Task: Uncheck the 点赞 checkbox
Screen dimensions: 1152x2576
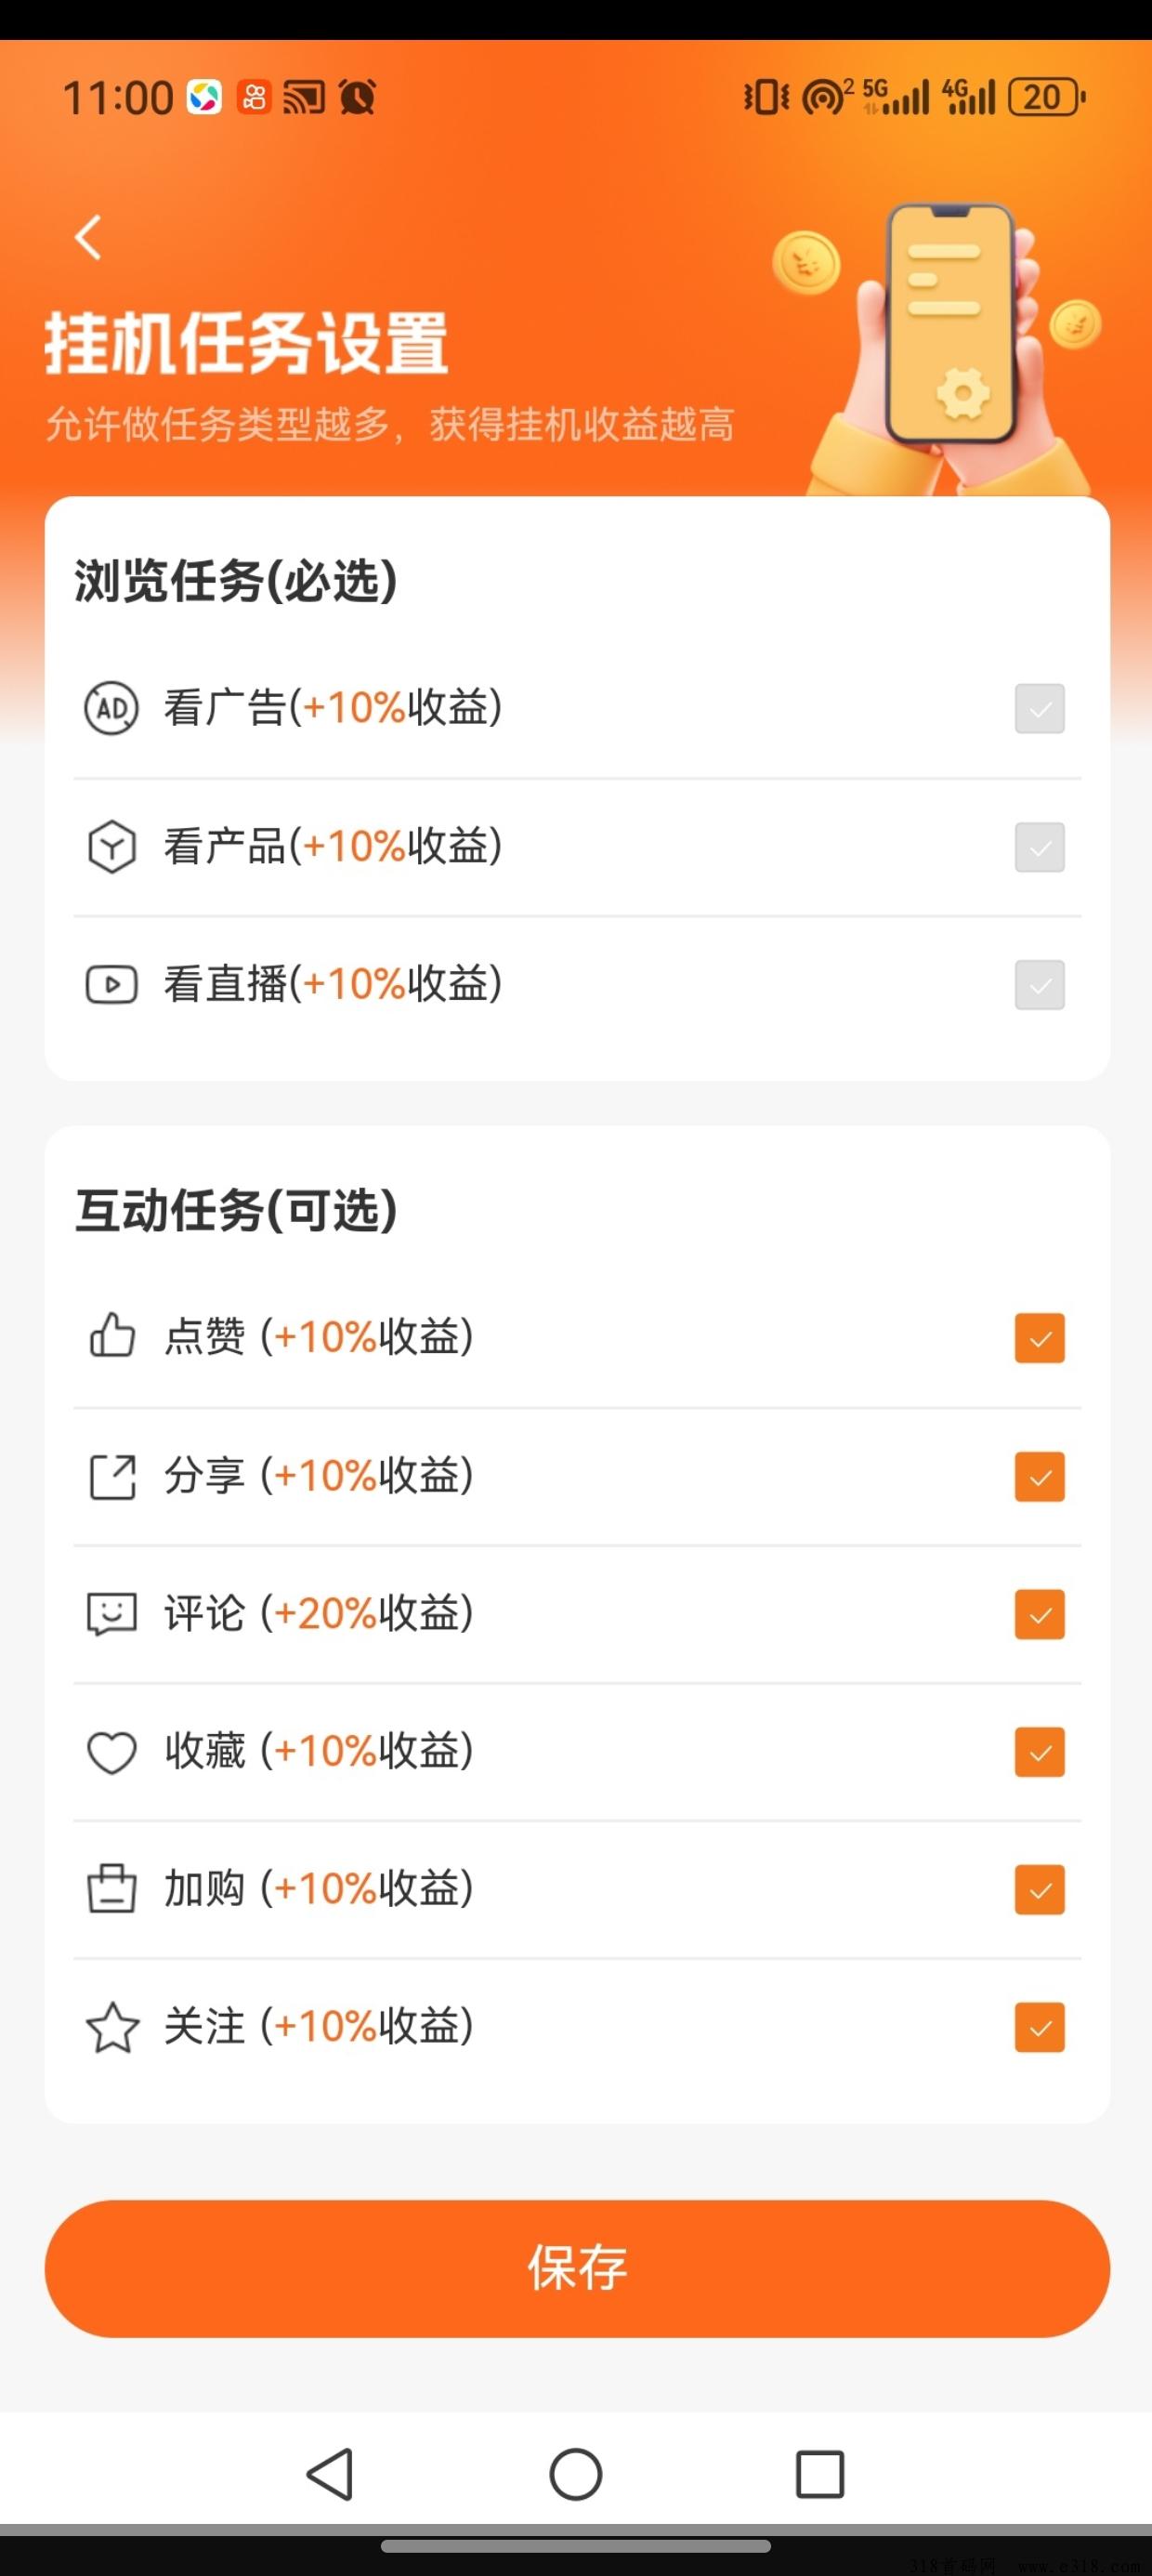Action: click(x=1040, y=1338)
